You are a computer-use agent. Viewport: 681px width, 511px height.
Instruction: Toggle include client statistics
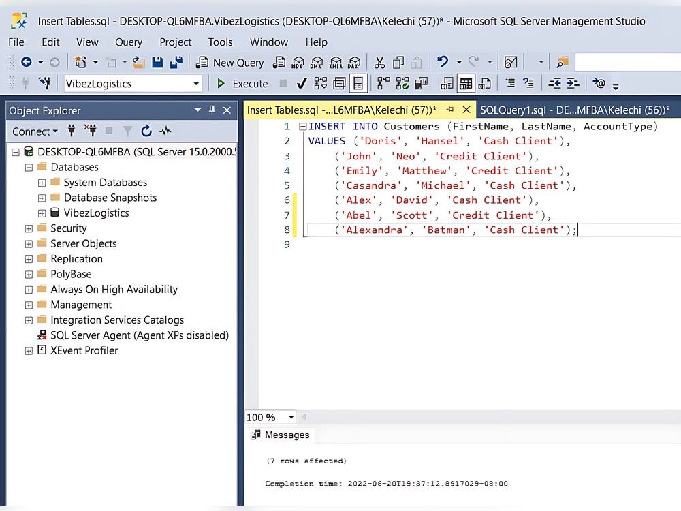click(x=421, y=83)
